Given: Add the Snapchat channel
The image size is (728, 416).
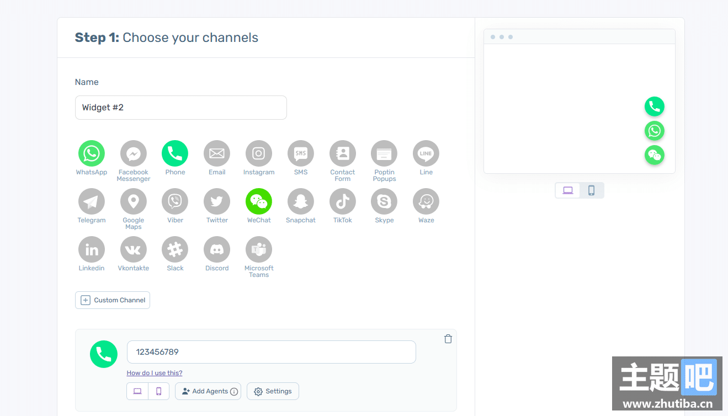Looking at the screenshot, I should (301, 201).
